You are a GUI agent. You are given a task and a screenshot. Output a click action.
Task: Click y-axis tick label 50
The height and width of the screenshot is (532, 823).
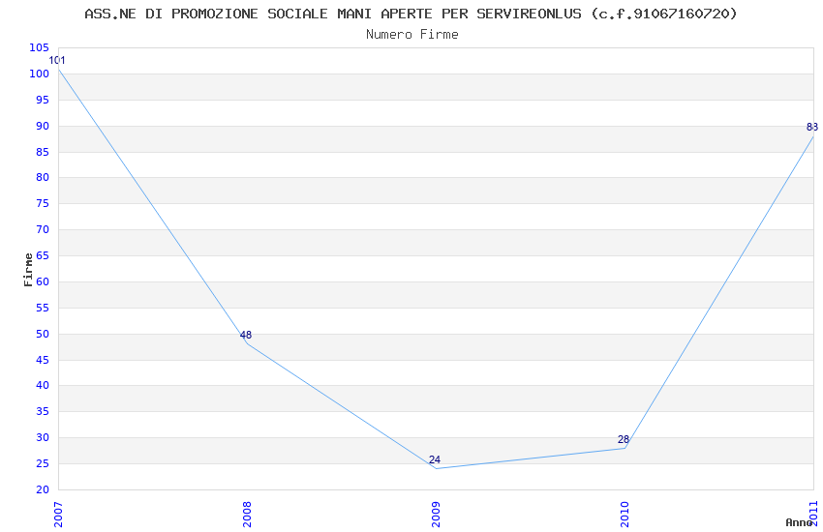click(43, 334)
